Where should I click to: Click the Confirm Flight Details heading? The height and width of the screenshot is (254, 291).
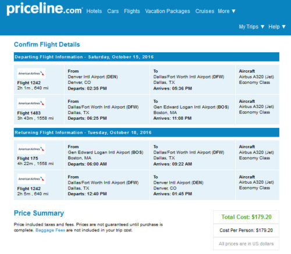pos(47,44)
